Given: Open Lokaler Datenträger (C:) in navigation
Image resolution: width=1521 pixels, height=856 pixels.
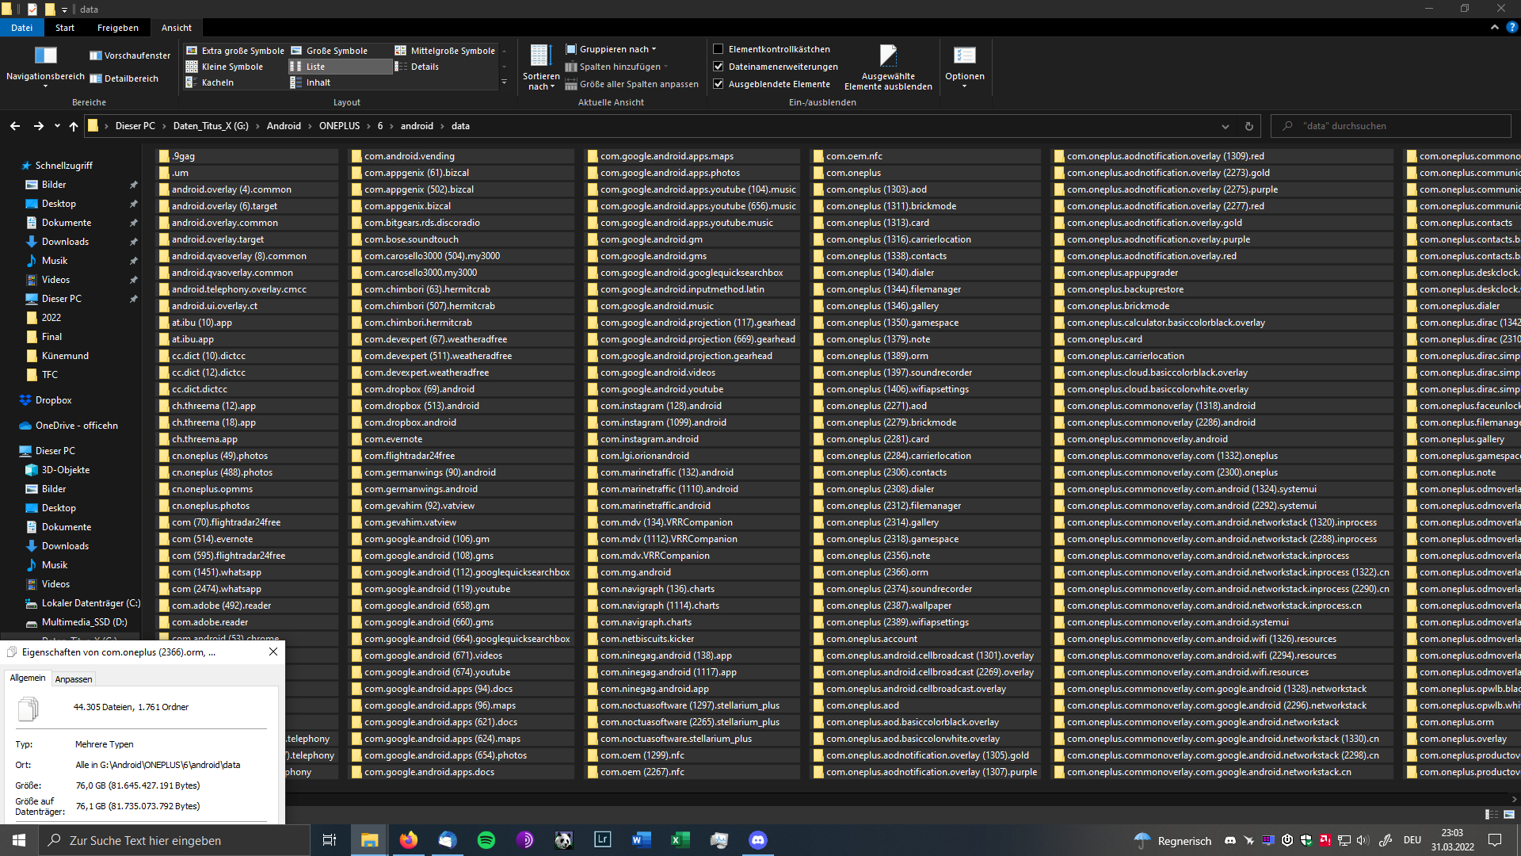Looking at the screenshot, I should 82,603.
